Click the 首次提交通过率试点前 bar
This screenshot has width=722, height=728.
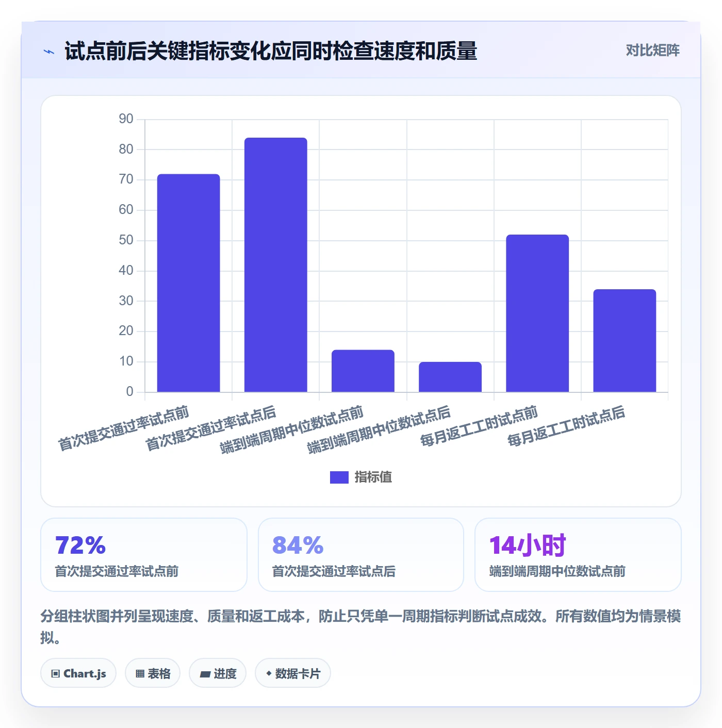click(189, 283)
